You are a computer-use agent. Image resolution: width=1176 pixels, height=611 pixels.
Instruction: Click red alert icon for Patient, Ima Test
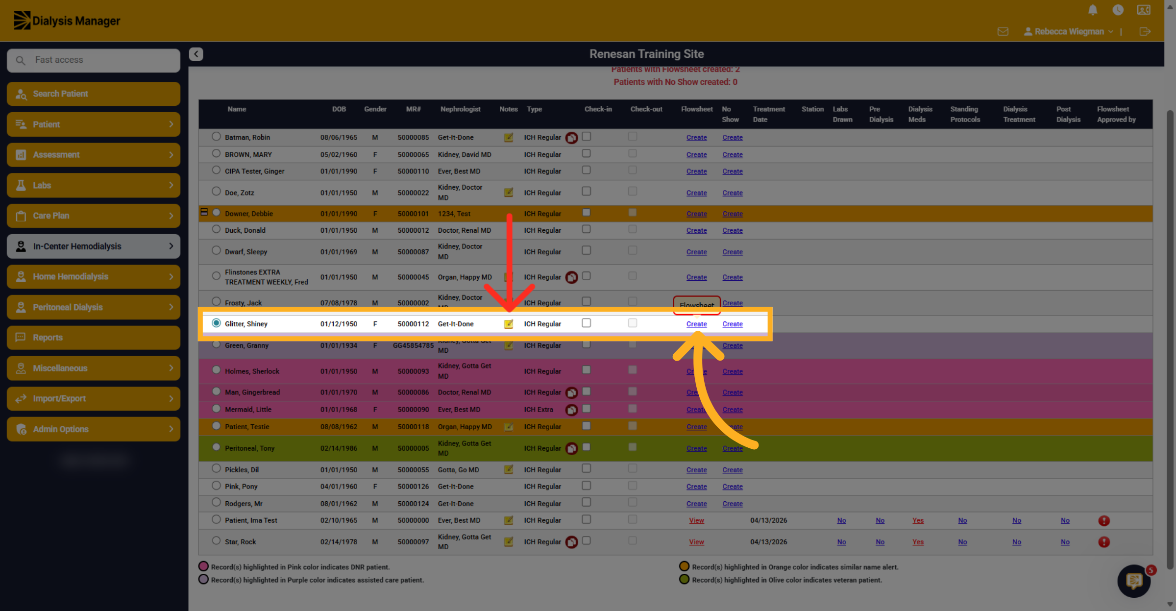[x=1103, y=520]
